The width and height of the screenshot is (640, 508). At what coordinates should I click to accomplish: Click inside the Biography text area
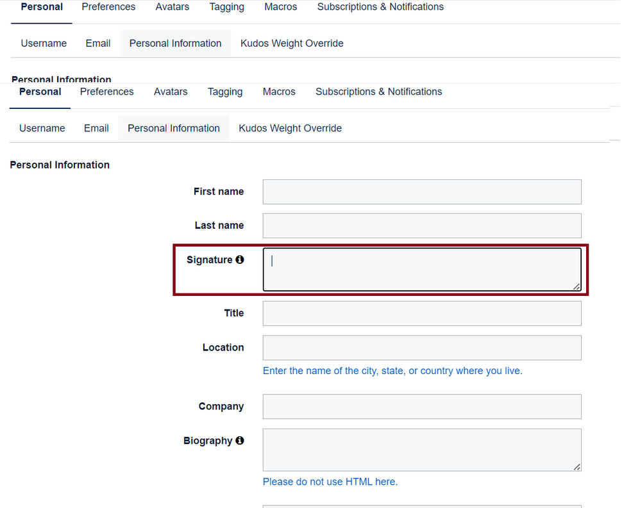[x=422, y=450]
